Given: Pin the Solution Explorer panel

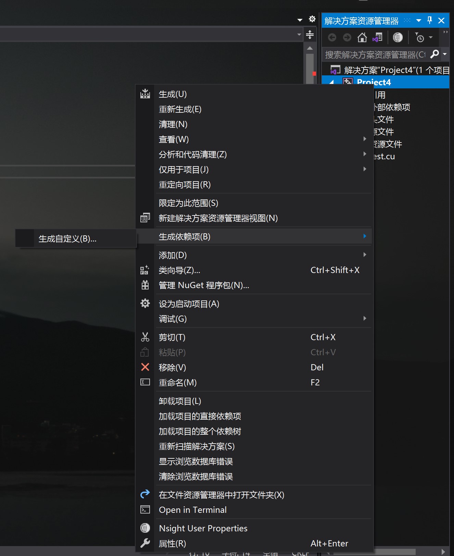Looking at the screenshot, I should [x=430, y=21].
